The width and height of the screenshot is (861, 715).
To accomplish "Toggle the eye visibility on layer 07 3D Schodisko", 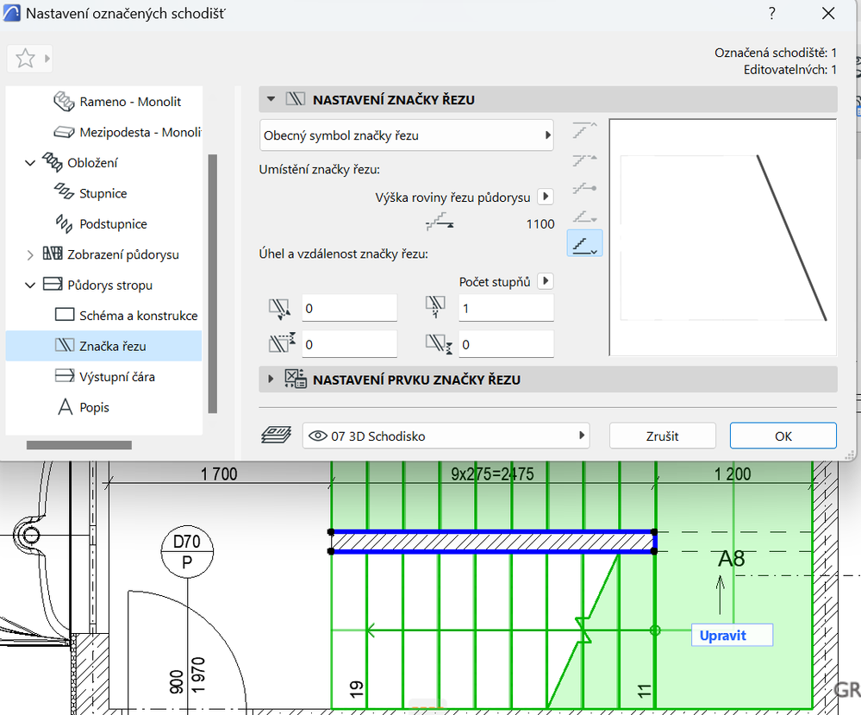I will [317, 435].
